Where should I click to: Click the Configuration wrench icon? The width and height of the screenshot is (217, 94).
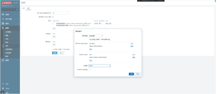click(3, 28)
